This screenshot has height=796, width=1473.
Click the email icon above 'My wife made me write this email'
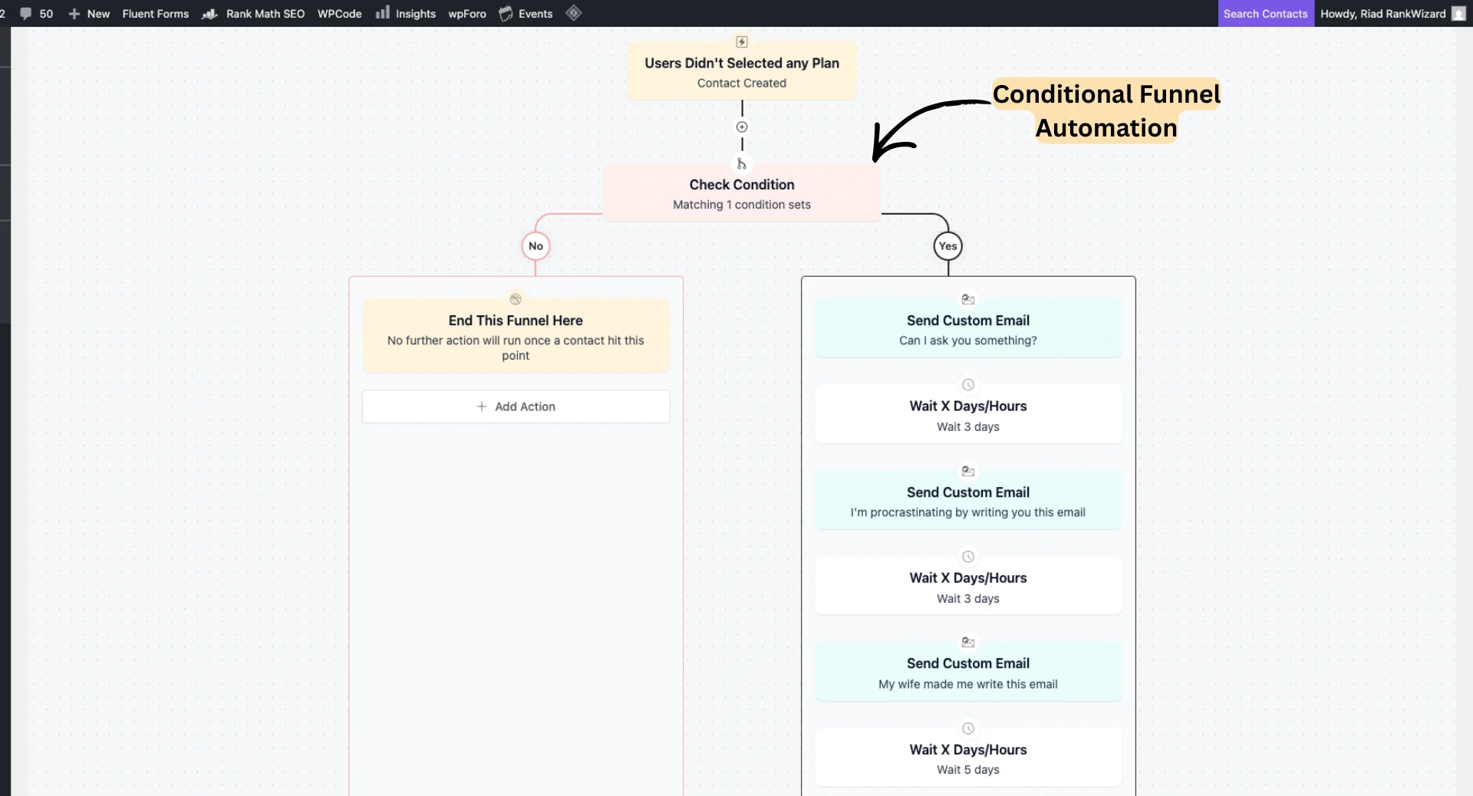tap(967, 643)
